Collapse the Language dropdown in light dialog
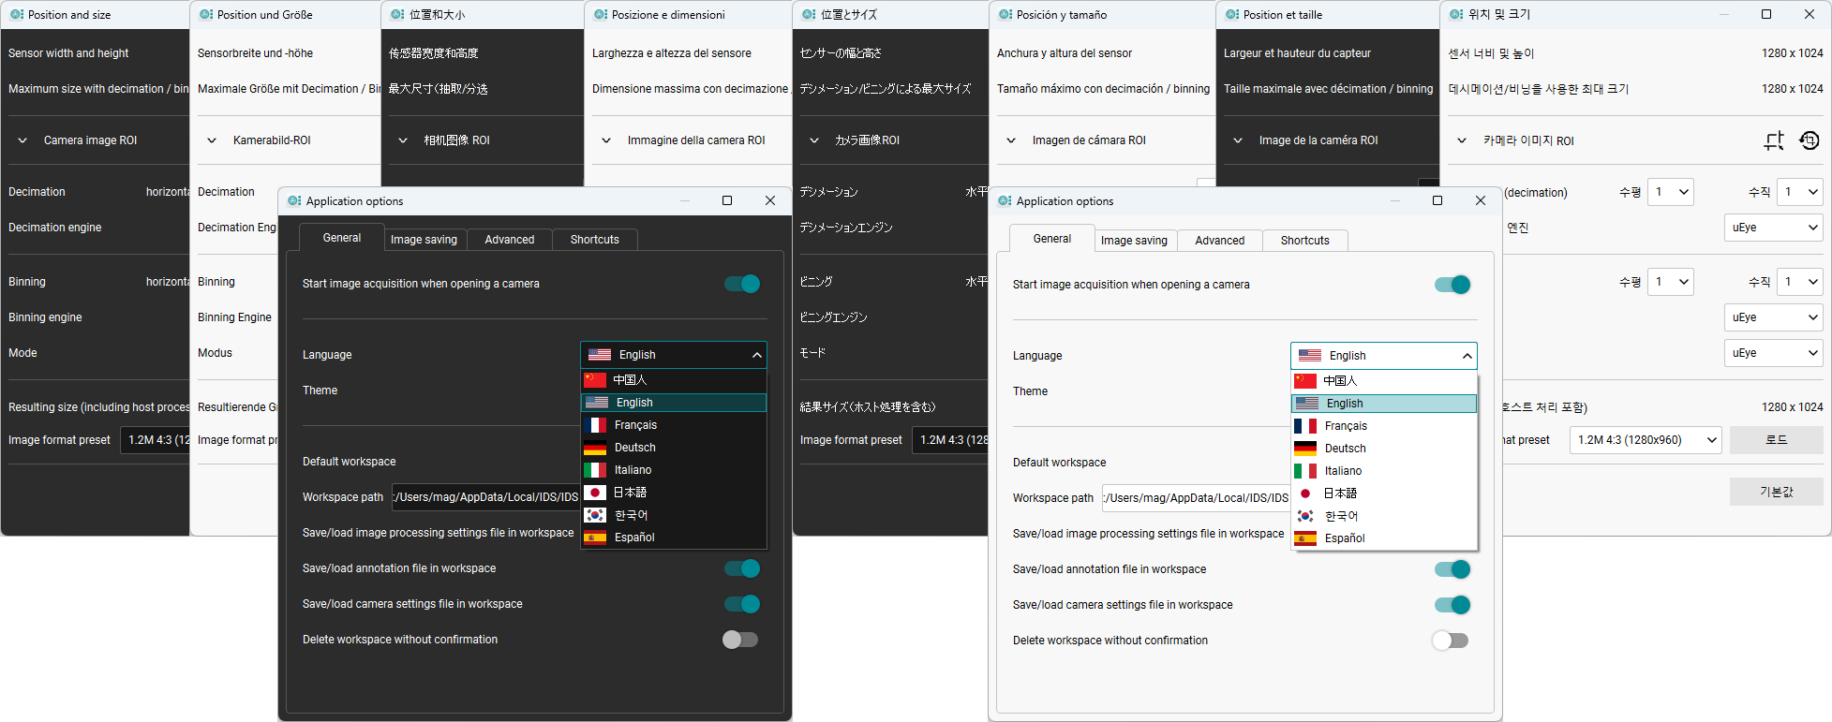 (1384, 356)
